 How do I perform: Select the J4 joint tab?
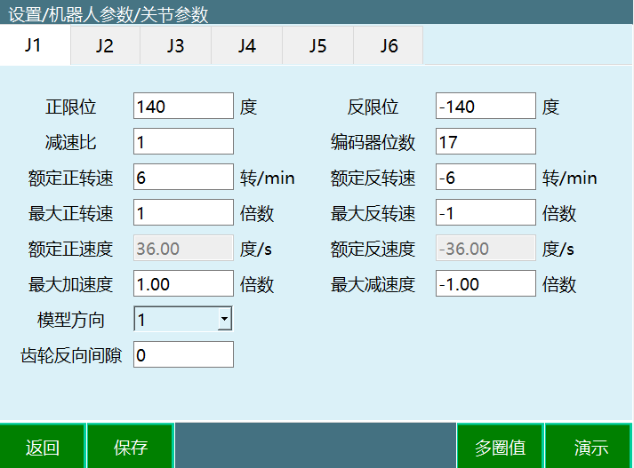click(246, 45)
